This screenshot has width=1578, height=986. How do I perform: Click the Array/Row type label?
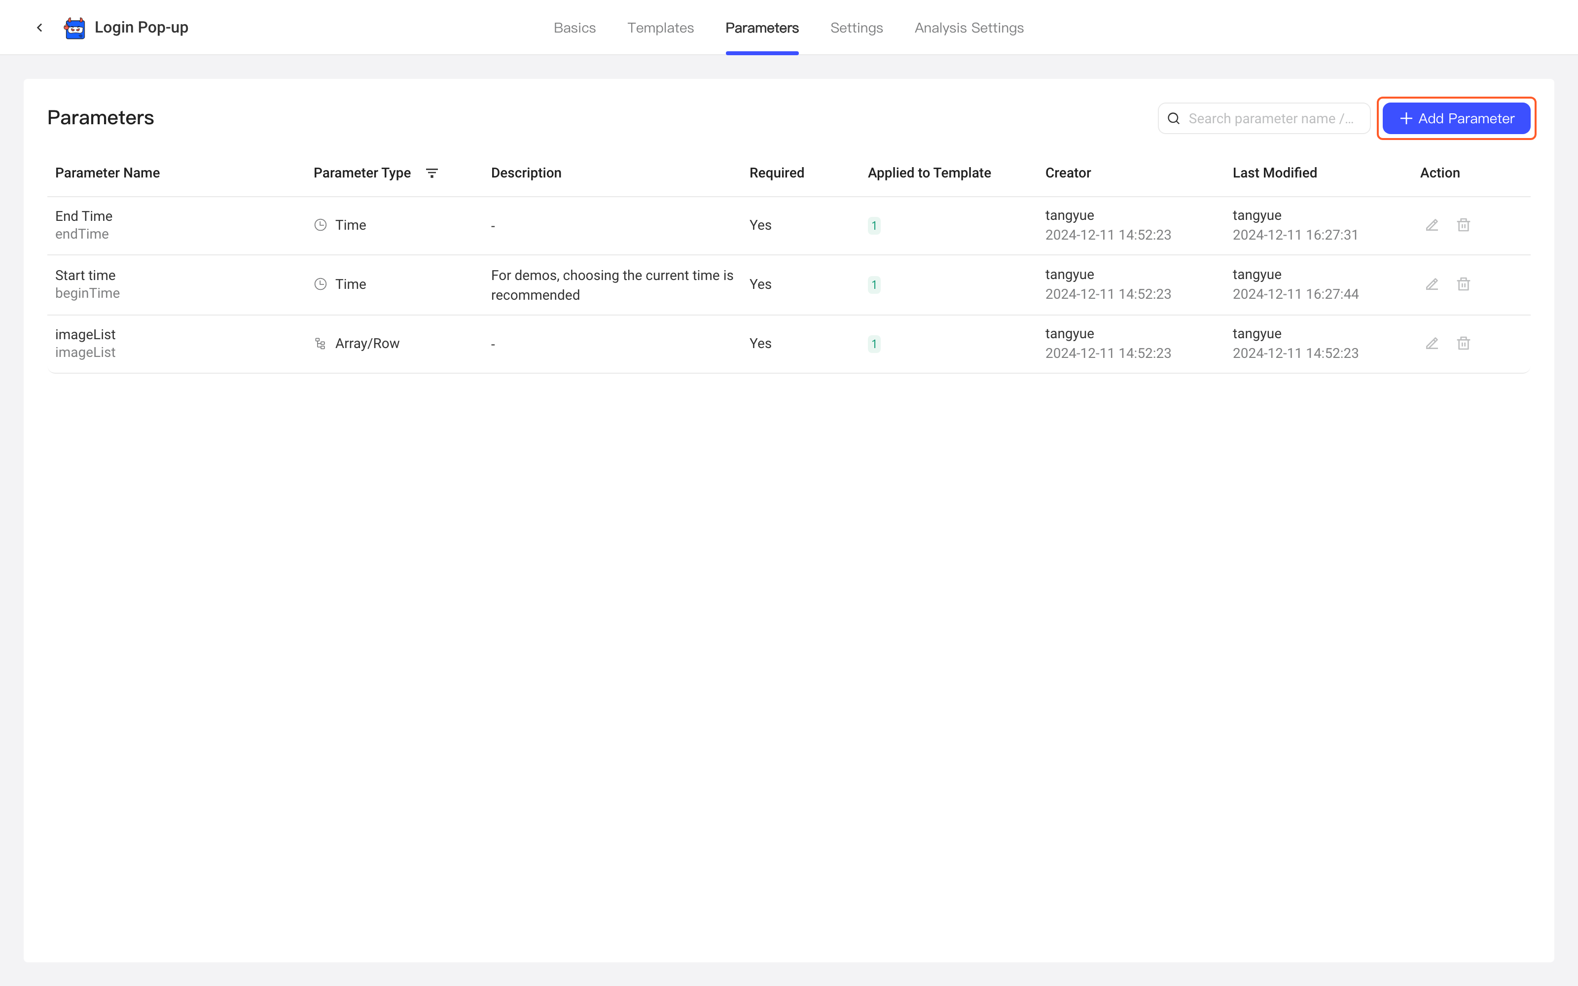(367, 344)
